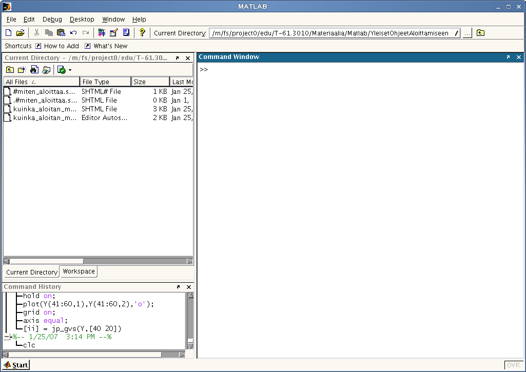Viewport: 526px width, 372px height.
Task: Click the Find Files binoculars icon
Action: pyautogui.click(x=34, y=69)
